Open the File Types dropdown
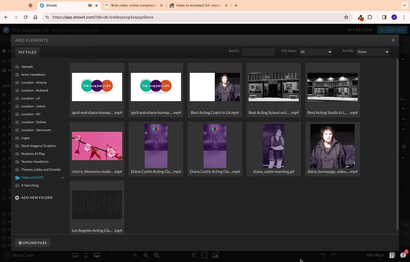 coord(316,52)
